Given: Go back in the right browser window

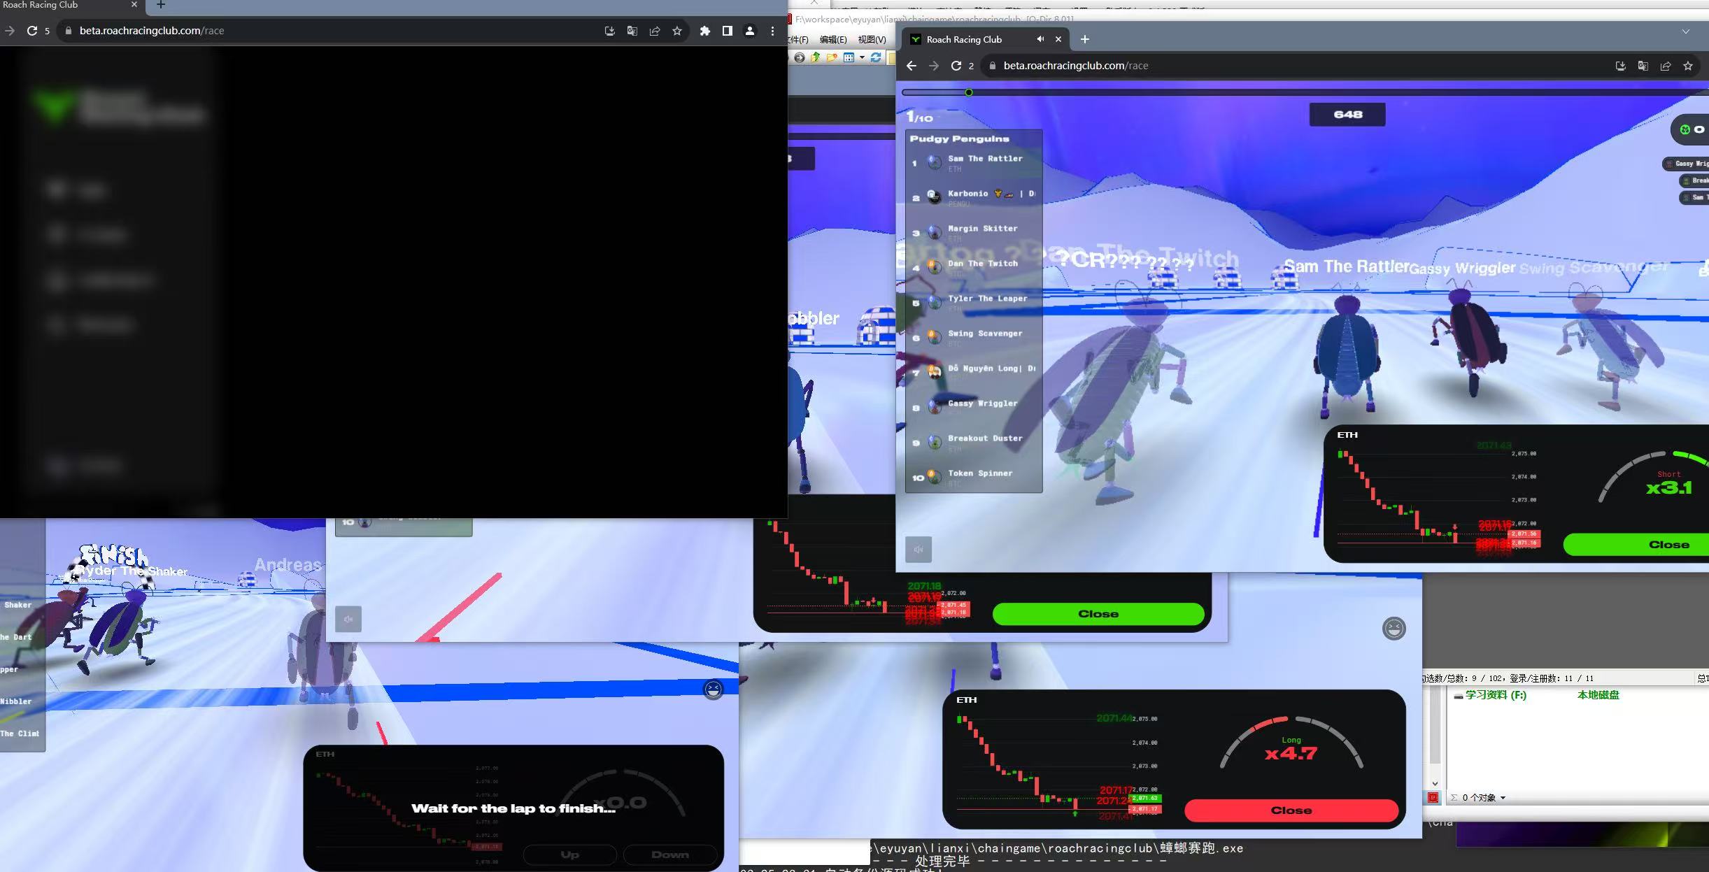Looking at the screenshot, I should [911, 66].
